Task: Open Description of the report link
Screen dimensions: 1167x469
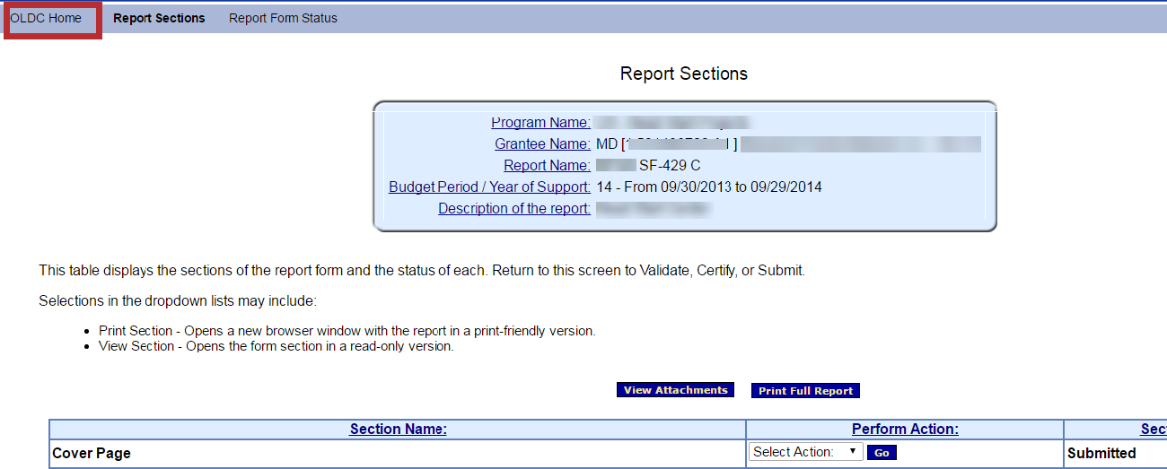Action: 513,209
